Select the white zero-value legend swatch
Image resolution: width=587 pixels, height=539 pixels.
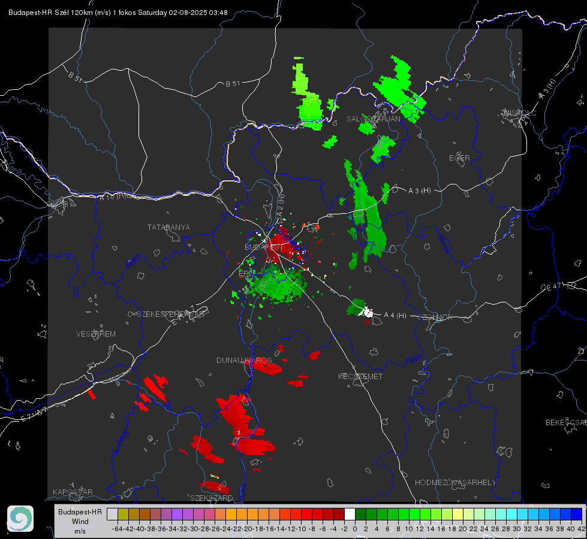(x=350, y=514)
